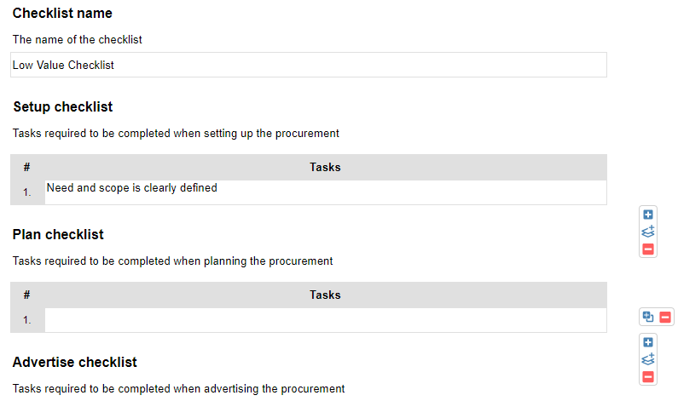Click the Plan checklist Tasks column header

pyautogui.click(x=325, y=295)
